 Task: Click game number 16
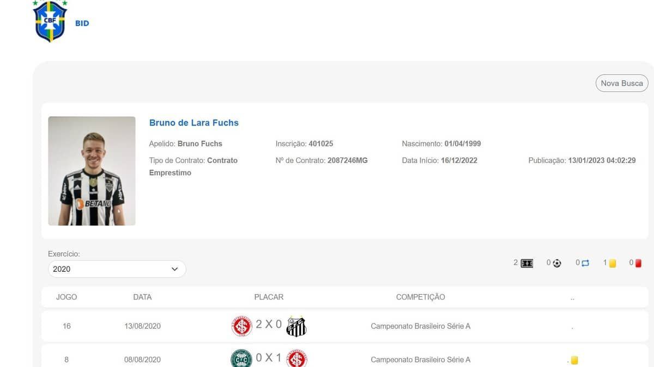pyautogui.click(x=66, y=326)
